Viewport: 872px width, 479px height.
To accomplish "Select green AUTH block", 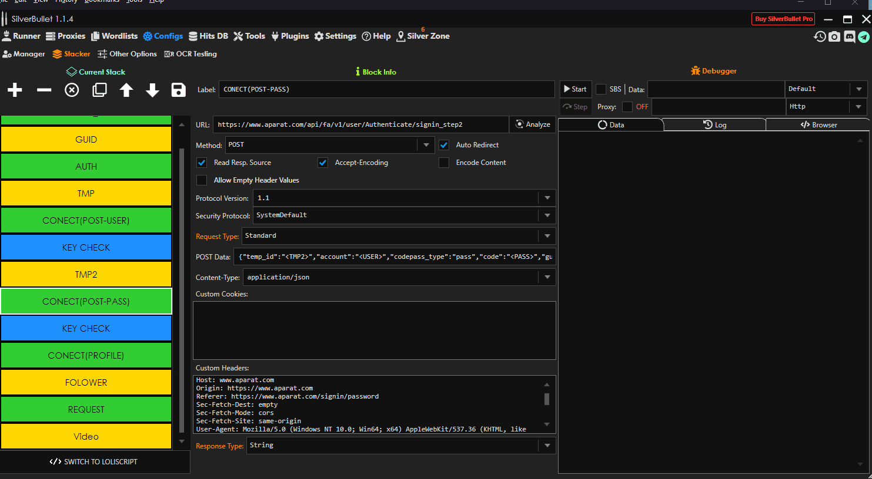I will tap(86, 167).
